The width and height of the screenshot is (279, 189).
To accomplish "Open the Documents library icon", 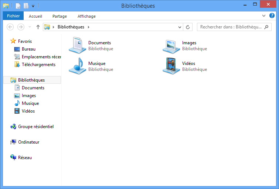I will click(x=77, y=45).
